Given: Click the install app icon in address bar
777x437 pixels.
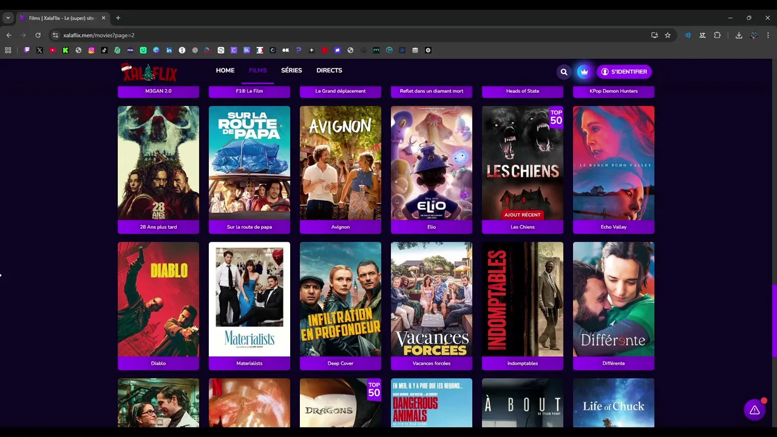Looking at the screenshot, I should (654, 35).
